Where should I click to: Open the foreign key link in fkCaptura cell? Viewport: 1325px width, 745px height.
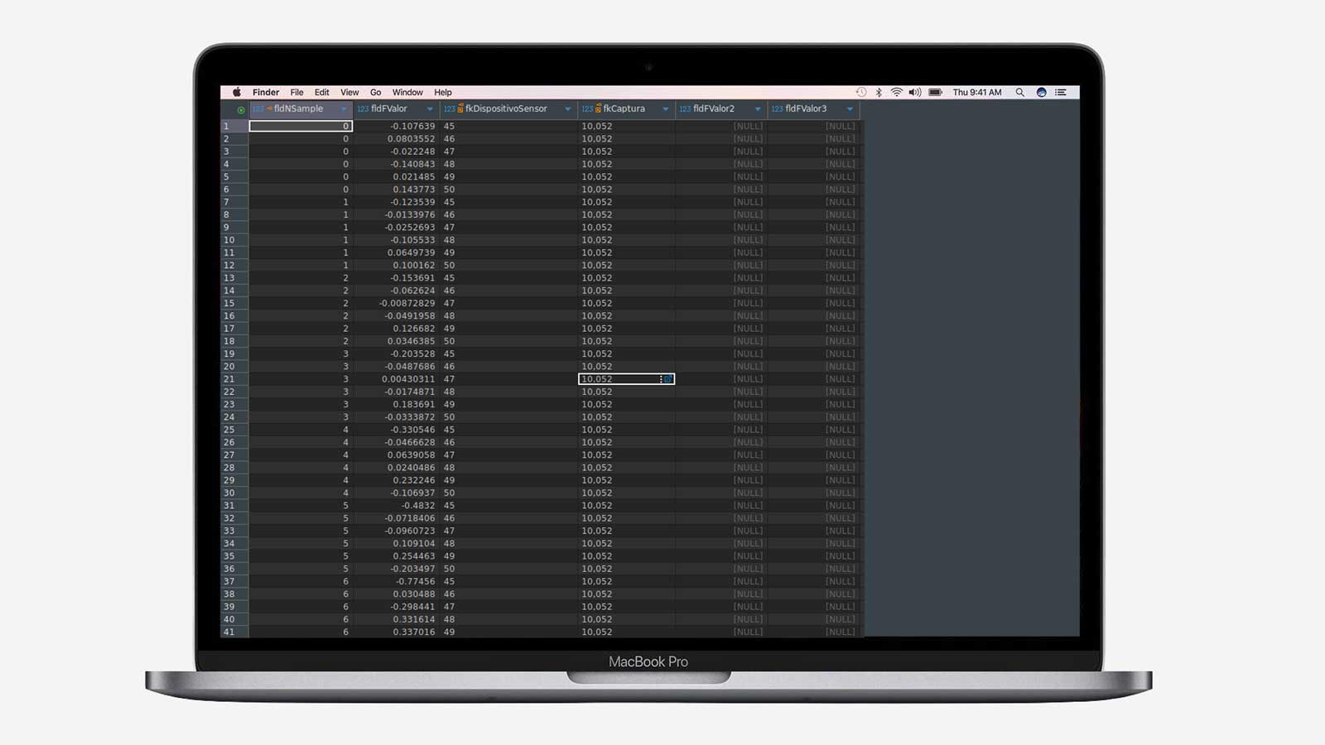pyautogui.click(x=668, y=379)
